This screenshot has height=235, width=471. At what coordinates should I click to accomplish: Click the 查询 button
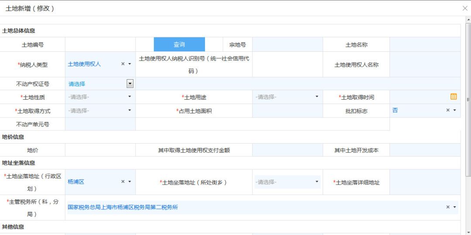[179, 44]
